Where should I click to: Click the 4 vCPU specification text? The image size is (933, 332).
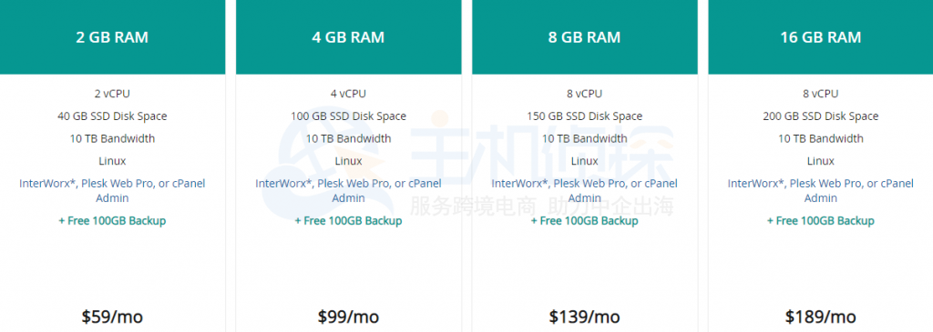pyautogui.click(x=349, y=94)
